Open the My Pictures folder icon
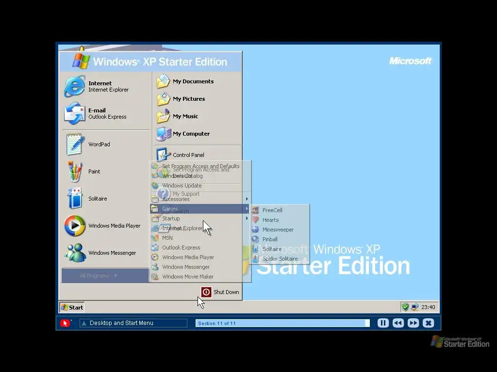The image size is (497, 372). click(163, 99)
